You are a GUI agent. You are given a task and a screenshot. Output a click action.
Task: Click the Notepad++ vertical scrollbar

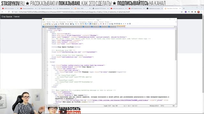[x=176, y=66]
